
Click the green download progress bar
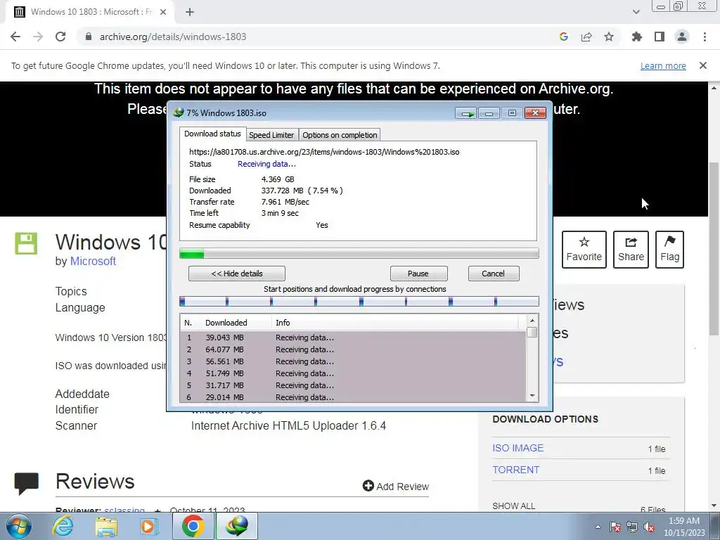tap(359, 253)
